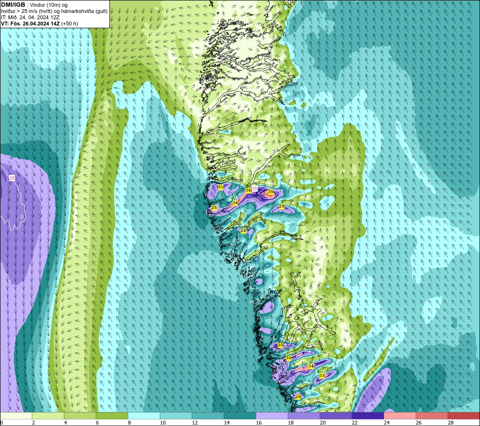Select the yellow "33" gust label
Image resolution: width=480 pixels, height=426 pixels.
pyautogui.click(x=322, y=376)
